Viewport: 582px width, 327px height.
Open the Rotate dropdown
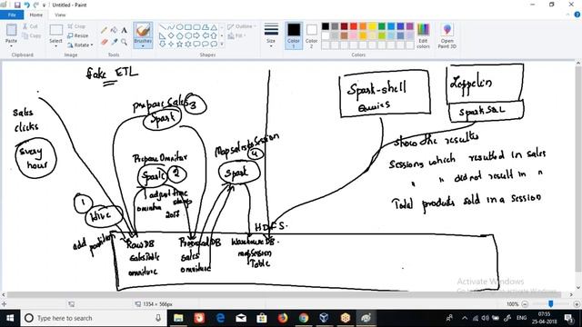[80, 45]
